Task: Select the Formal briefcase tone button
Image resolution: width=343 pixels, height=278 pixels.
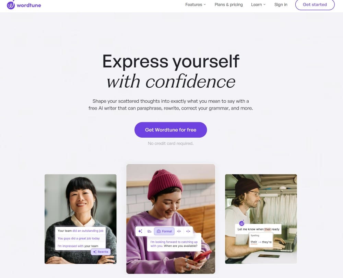Action: click(164, 231)
